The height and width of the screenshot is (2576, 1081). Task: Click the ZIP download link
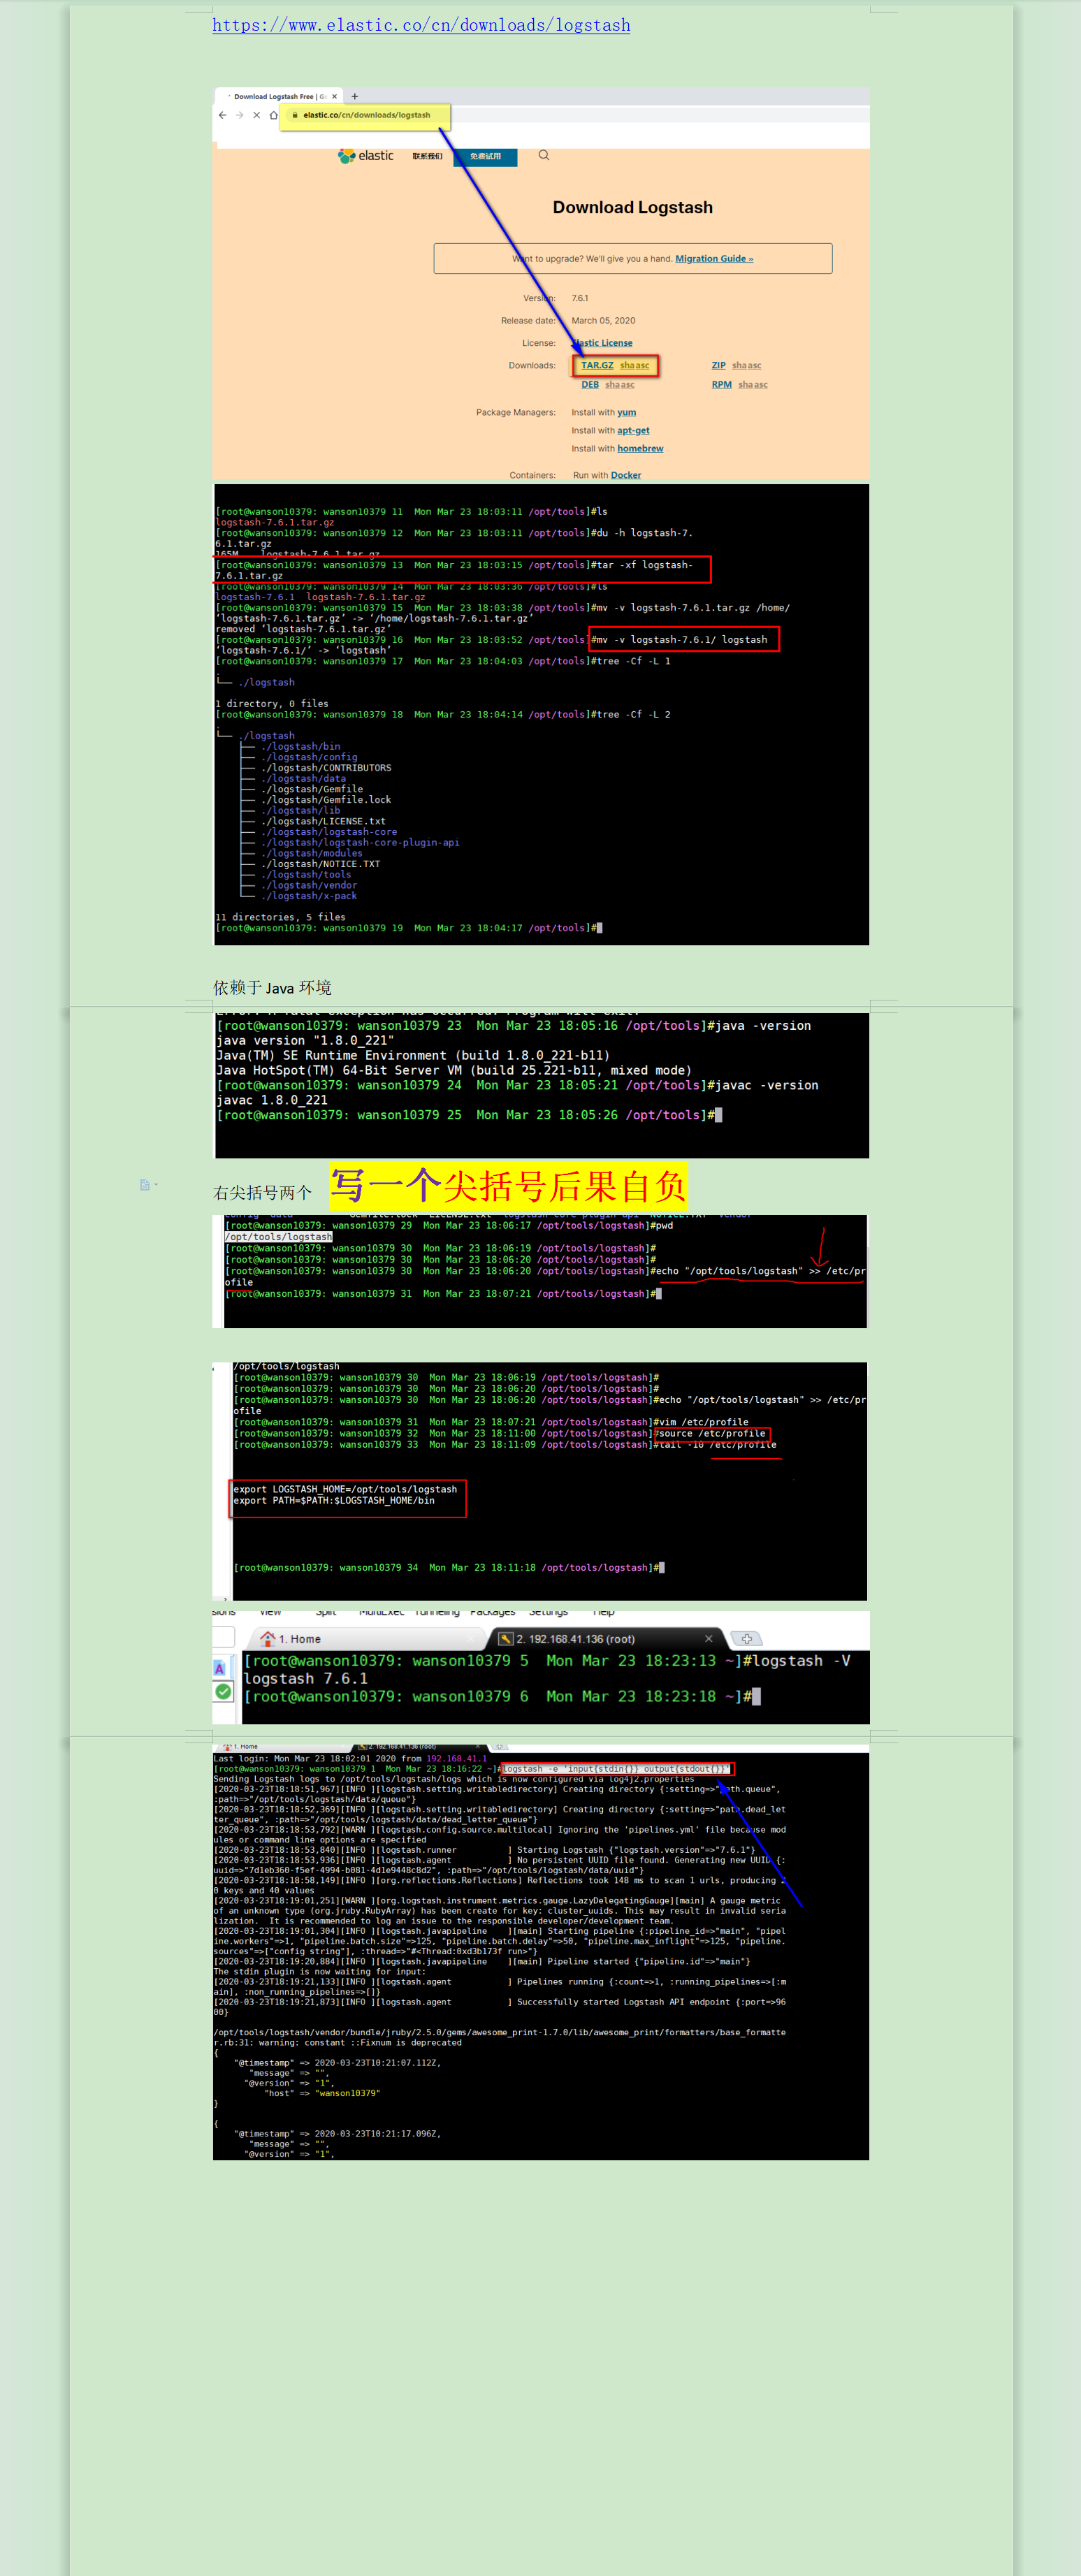tap(718, 366)
